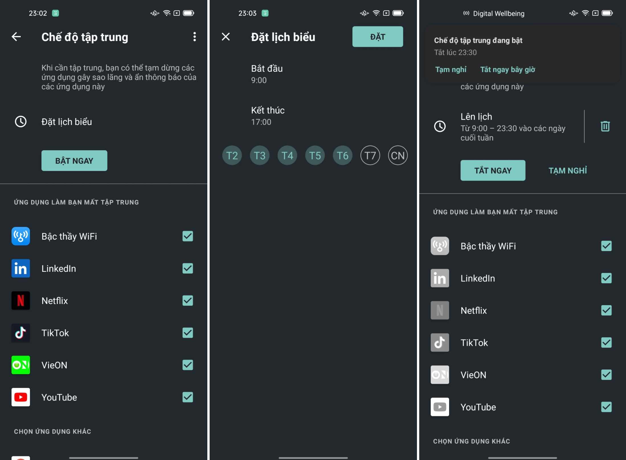
Task: Open the WiFi Master app icon
Action: pos(21,236)
